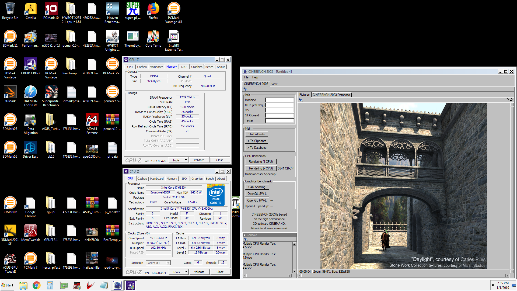Image resolution: width=517 pixels, height=291 pixels.
Task: Click the console vertical scrollbar down arrow
Action: [294, 271]
